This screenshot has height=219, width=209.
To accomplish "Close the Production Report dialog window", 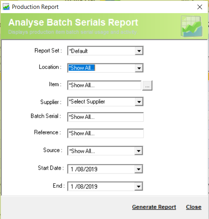I will pyautogui.click(x=200, y=7).
